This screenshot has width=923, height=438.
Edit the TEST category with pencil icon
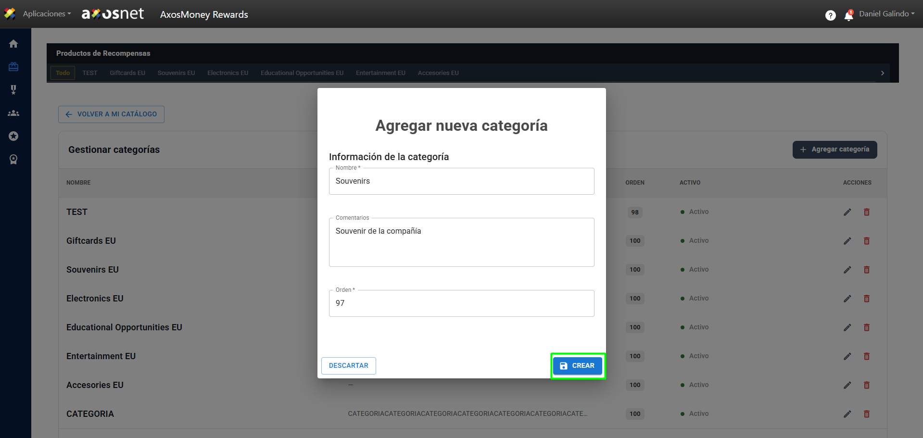pyautogui.click(x=847, y=212)
